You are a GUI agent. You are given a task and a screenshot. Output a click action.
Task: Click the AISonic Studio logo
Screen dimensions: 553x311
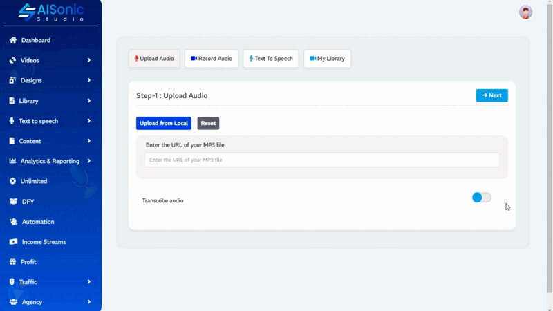click(x=50, y=12)
